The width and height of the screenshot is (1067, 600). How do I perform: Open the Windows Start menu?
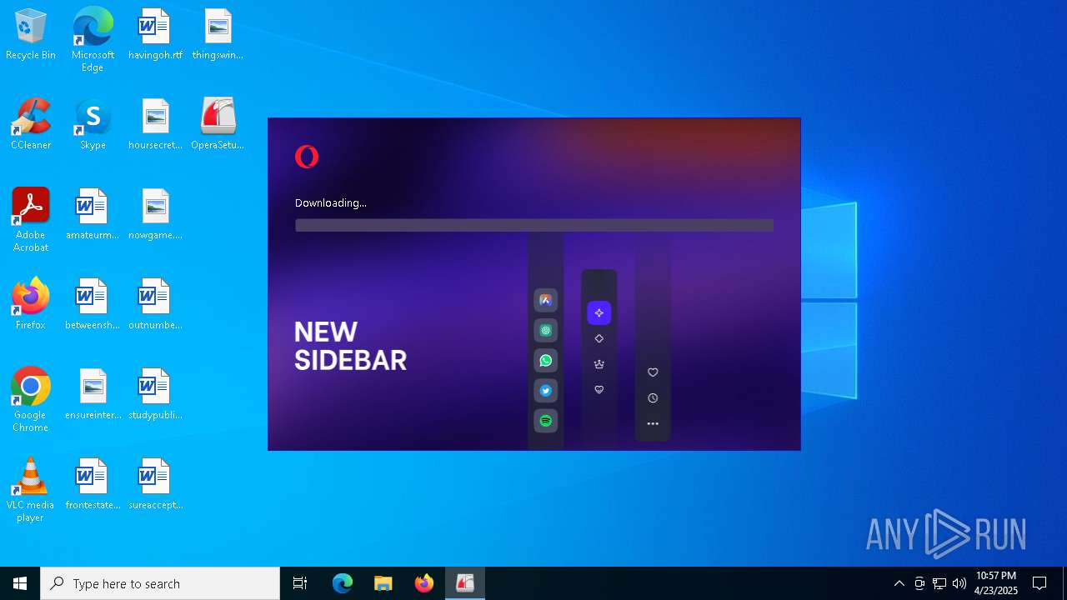point(20,583)
